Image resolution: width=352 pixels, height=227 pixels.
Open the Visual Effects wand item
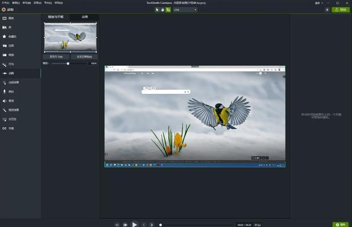click(20, 110)
